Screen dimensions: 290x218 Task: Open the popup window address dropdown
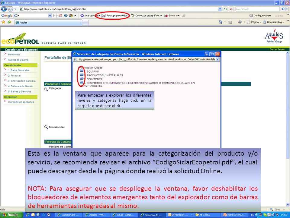point(217,59)
